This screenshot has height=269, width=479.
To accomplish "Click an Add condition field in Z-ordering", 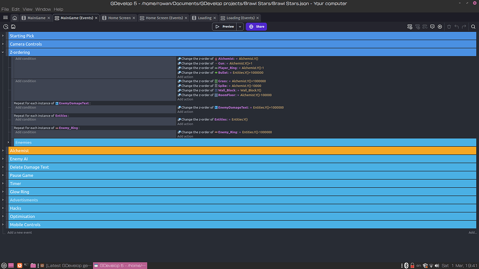I will click(x=70, y=58).
